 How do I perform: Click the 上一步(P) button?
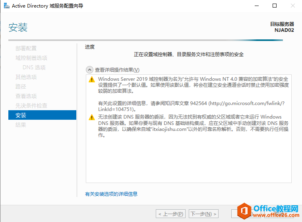click(x=170, y=214)
